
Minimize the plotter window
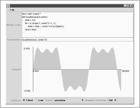[x=125, y=6]
